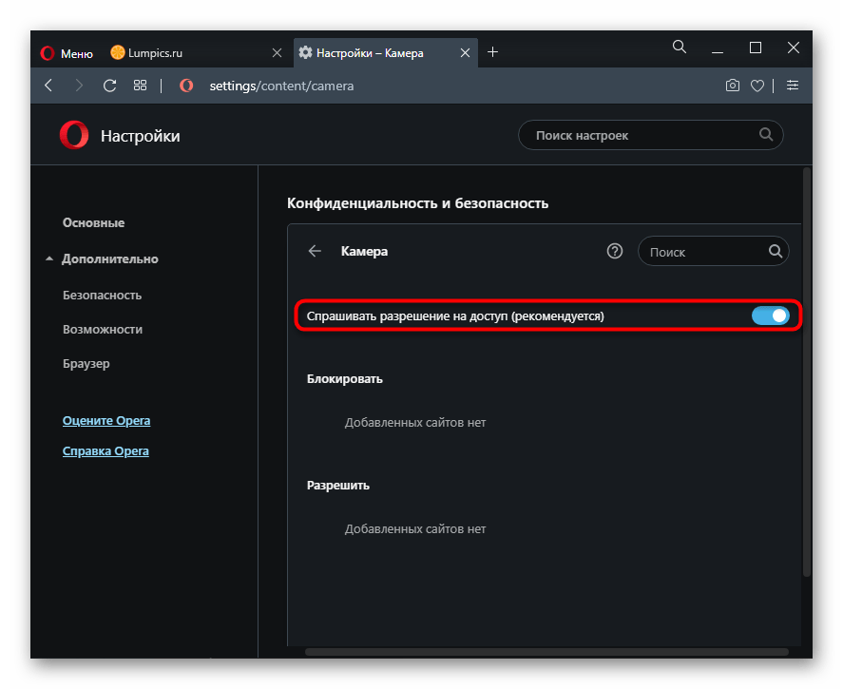Open the Справка Opera link
Viewport: 843px width, 689px height.
point(105,450)
